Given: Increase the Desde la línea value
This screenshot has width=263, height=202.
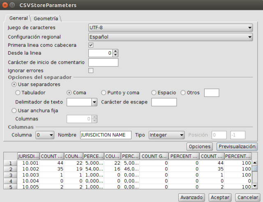Looking at the screenshot, I should tap(115, 51).
